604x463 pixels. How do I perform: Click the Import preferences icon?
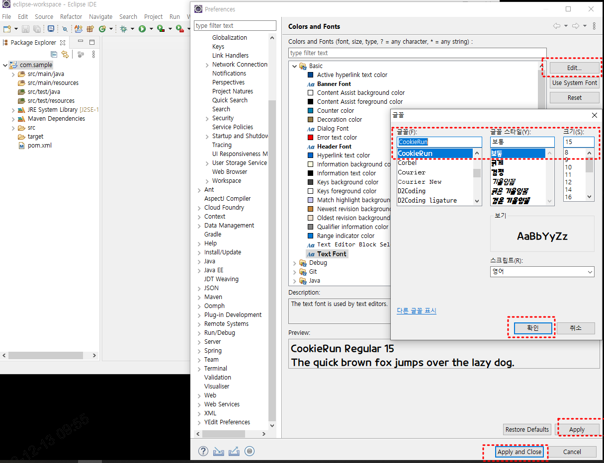tap(218, 451)
